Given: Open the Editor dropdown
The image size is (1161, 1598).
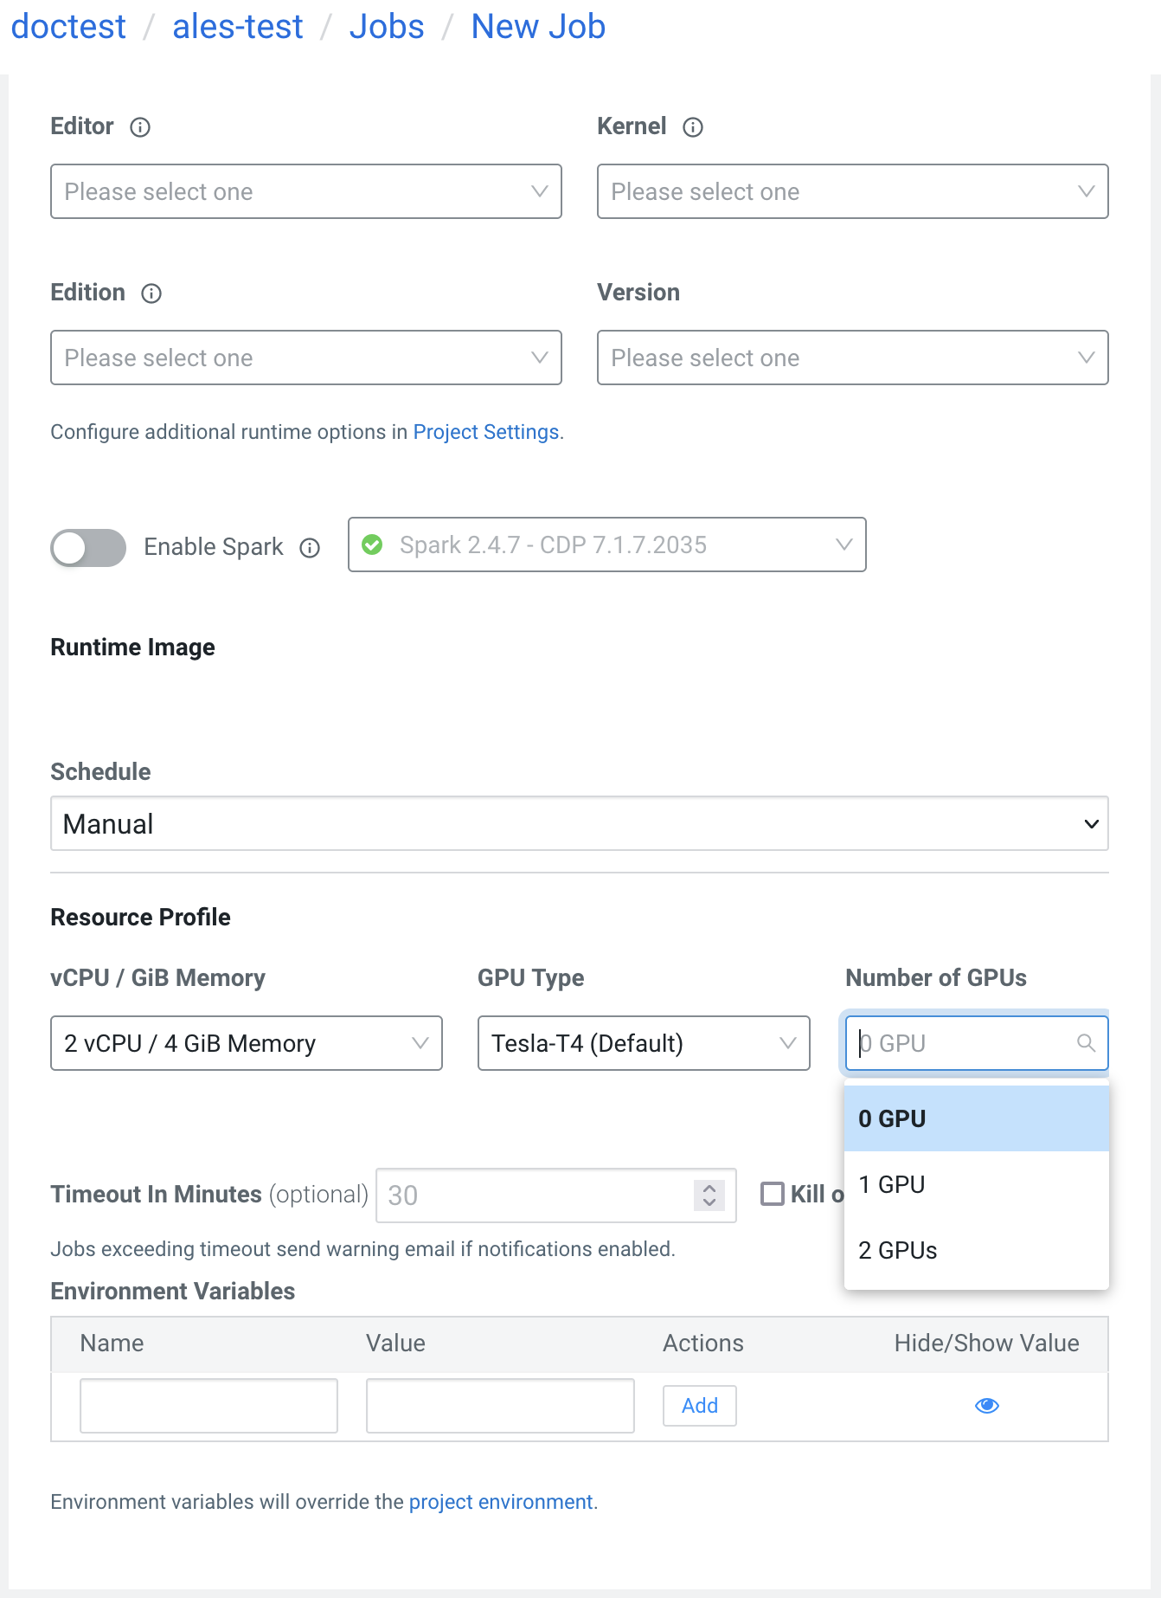Looking at the screenshot, I should (x=306, y=191).
